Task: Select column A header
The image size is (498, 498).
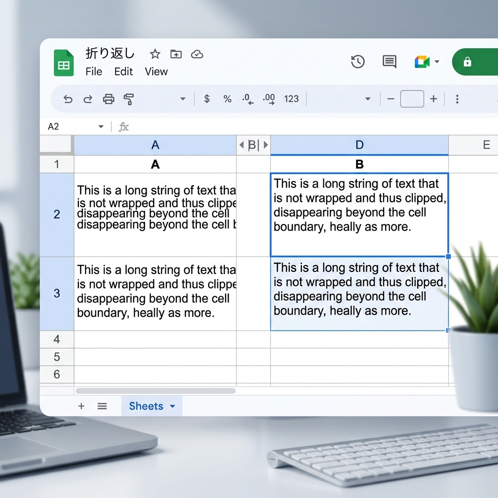Action: [155, 145]
